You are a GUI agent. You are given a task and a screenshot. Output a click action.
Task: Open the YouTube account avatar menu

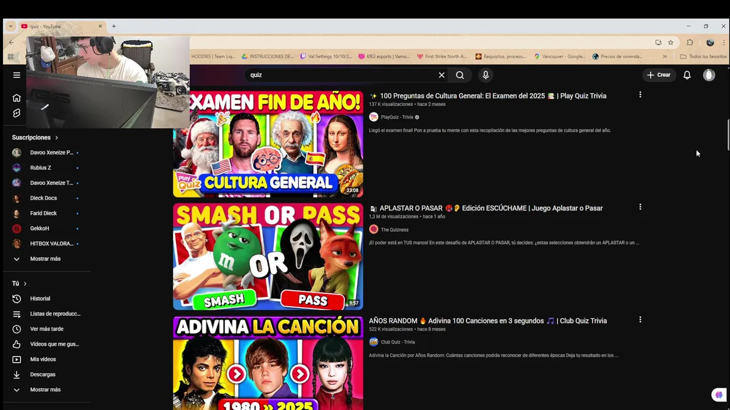point(709,75)
